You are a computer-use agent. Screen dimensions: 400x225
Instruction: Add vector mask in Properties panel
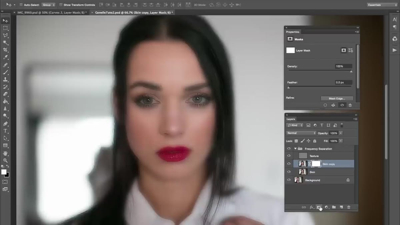[351, 50]
